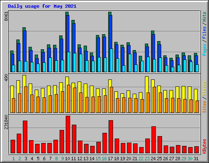Select the orange Sites bar for day 10
Viewport: 209px width, 163px height.
pyautogui.click(x=69, y=99)
